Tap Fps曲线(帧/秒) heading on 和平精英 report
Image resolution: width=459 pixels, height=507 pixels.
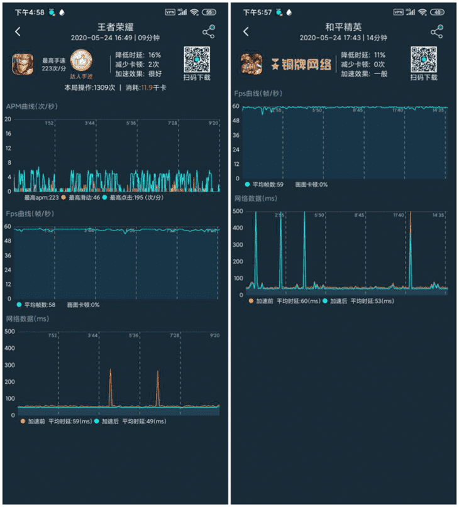coord(258,94)
